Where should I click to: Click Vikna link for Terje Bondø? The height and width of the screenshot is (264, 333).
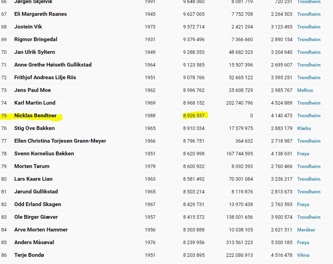click(303, 255)
